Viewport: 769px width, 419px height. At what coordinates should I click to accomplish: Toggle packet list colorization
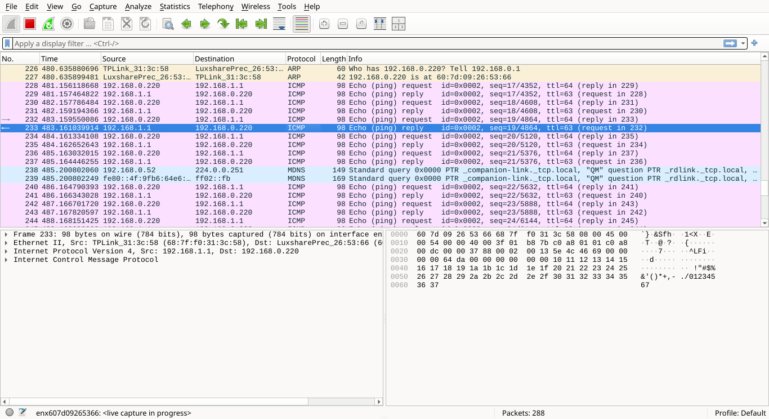pyautogui.click(x=302, y=24)
